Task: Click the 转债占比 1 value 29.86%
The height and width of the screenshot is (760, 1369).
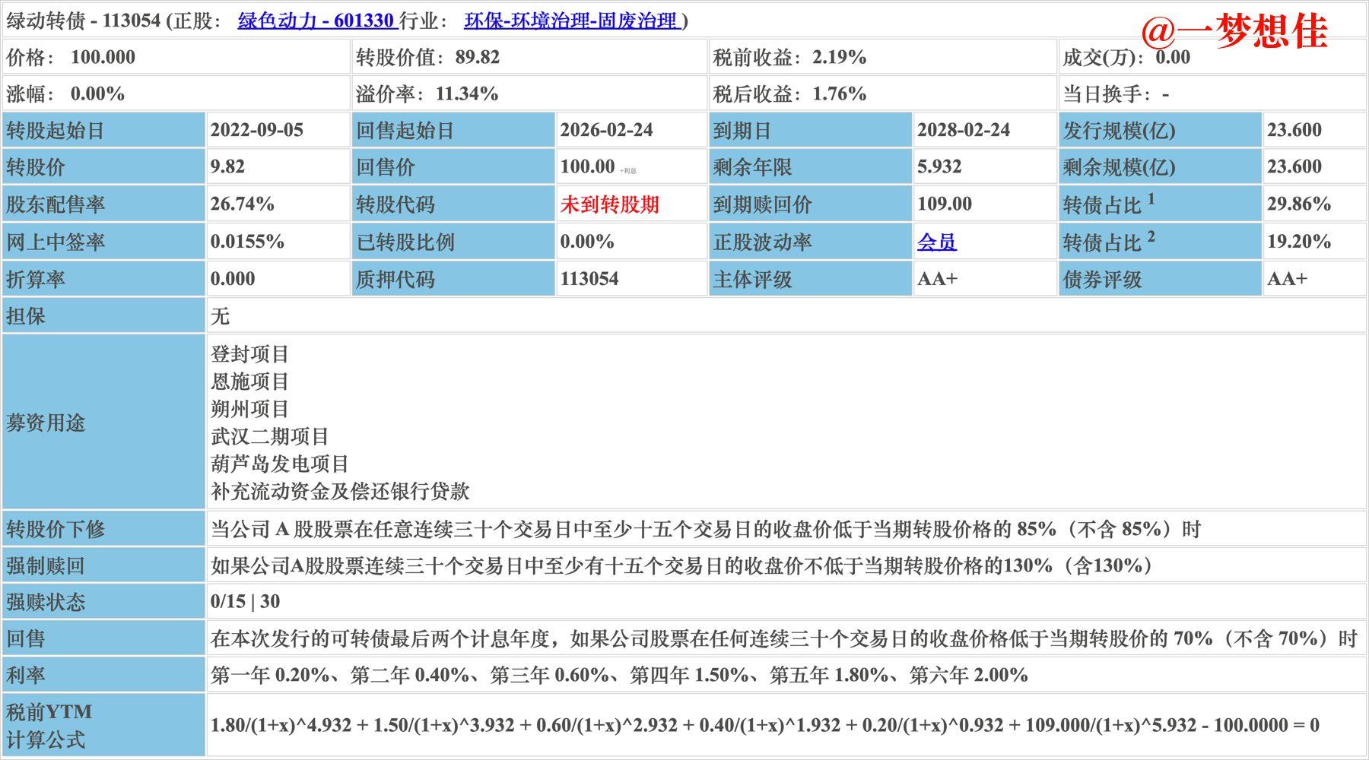Action: click(1298, 204)
